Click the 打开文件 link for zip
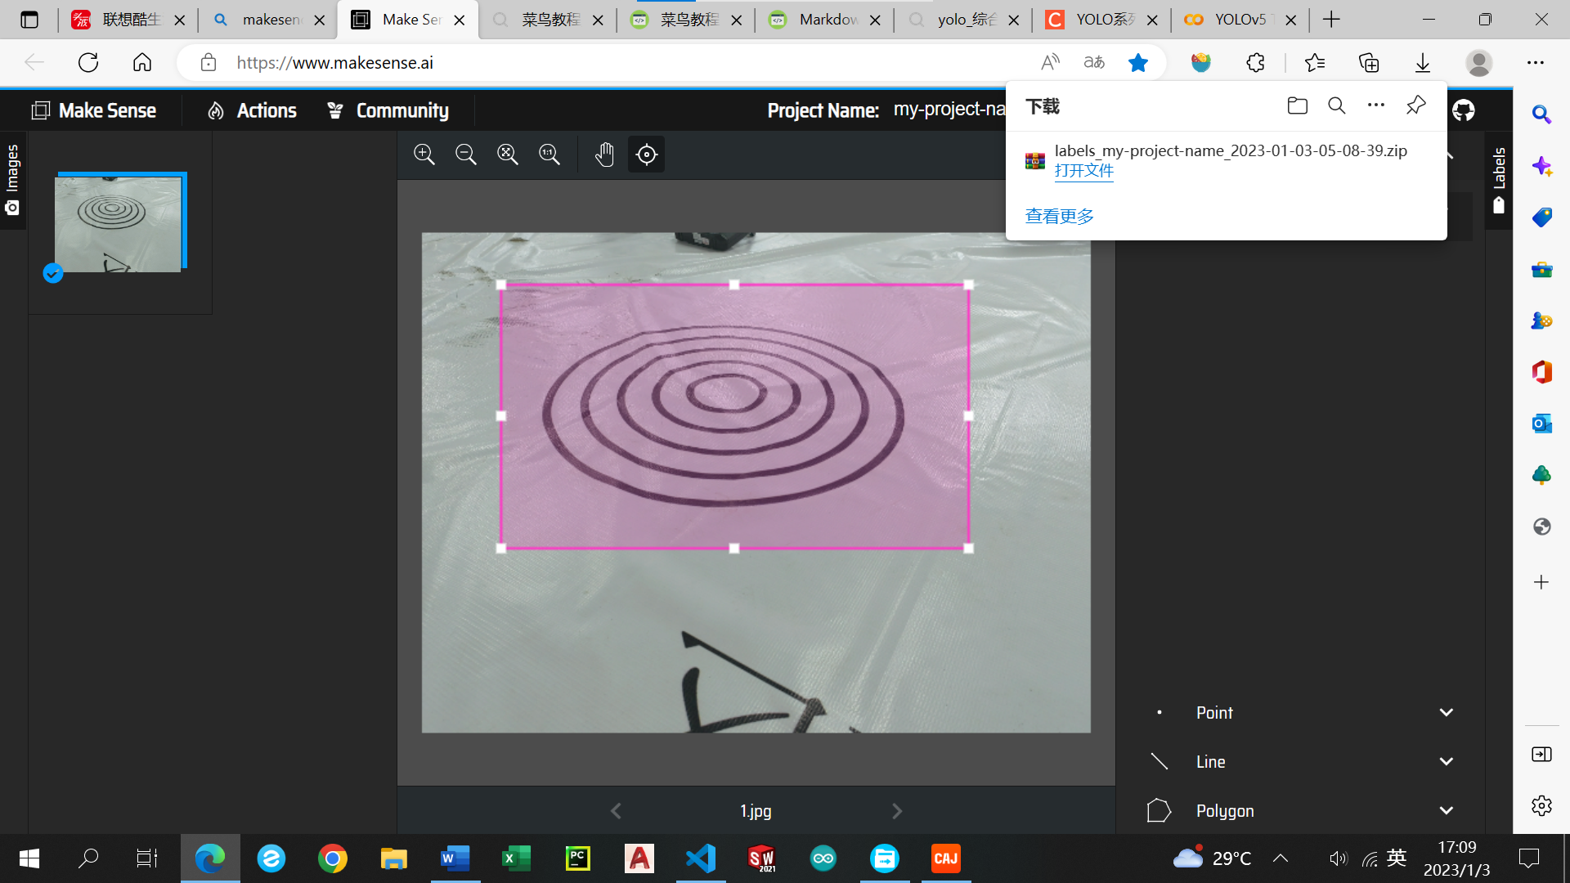This screenshot has height=883, width=1570. point(1083,171)
